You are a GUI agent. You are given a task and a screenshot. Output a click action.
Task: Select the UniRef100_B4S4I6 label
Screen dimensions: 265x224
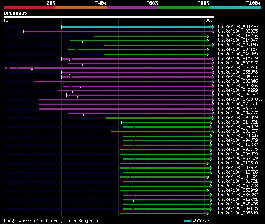238,204
